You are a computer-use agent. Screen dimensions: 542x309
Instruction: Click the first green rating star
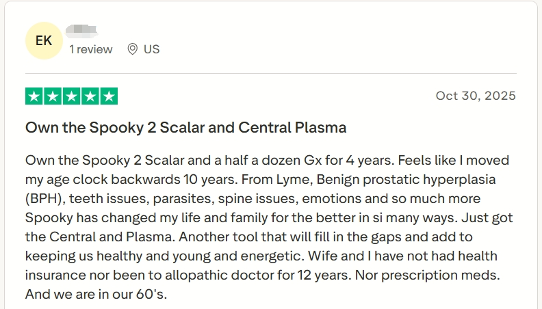pyautogui.click(x=34, y=96)
